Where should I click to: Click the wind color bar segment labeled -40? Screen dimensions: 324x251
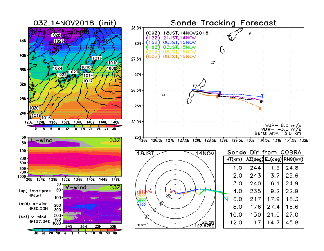(x=32, y=230)
